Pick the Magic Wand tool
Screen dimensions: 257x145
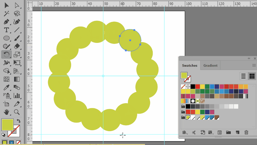click(x=6, y=14)
